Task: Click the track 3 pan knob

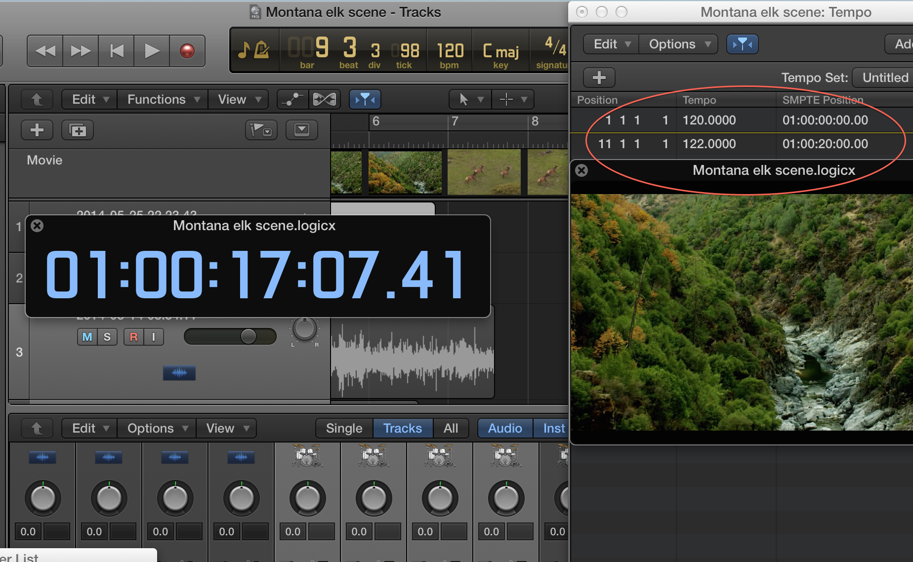Action: pyautogui.click(x=305, y=329)
